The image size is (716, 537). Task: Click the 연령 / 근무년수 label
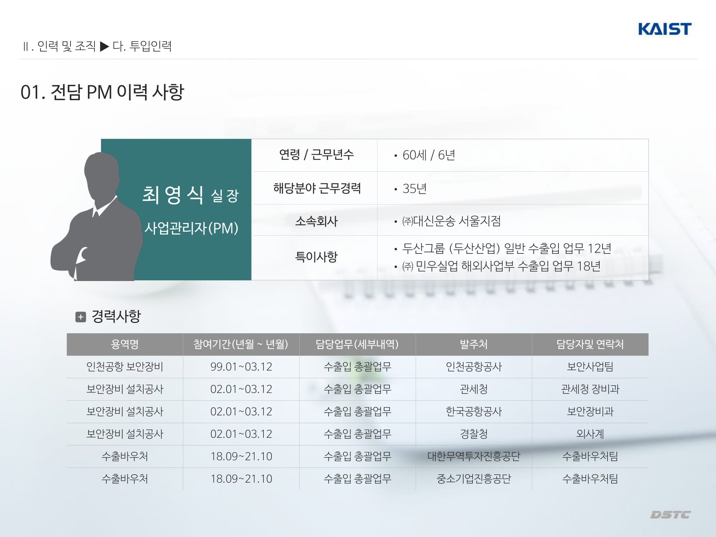pyautogui.click(x=316, y=155)
